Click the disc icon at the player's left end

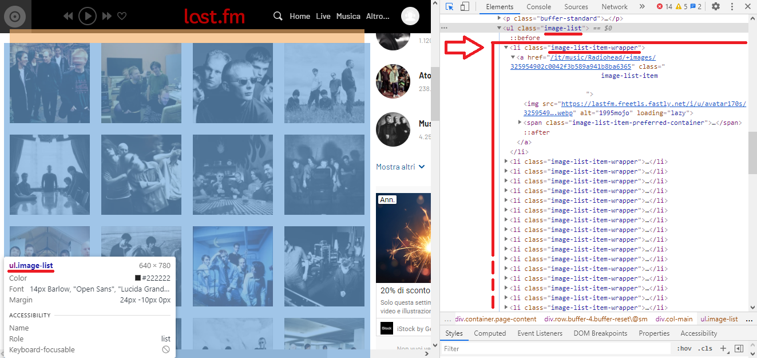click(15, 16)
